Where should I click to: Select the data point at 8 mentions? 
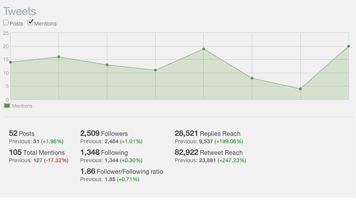point(252,78)
